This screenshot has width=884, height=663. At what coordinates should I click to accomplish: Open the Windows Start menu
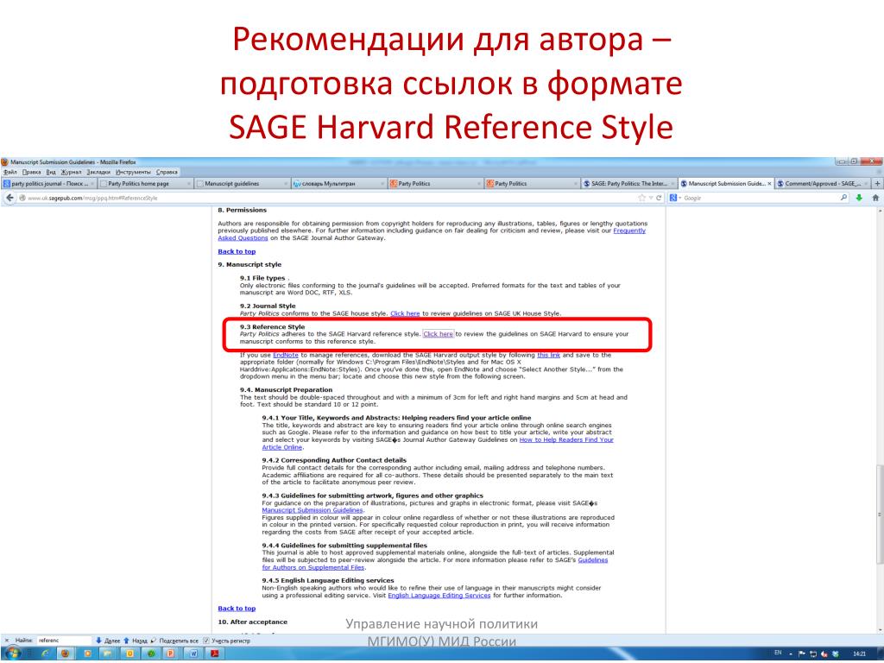coord(12,654)
